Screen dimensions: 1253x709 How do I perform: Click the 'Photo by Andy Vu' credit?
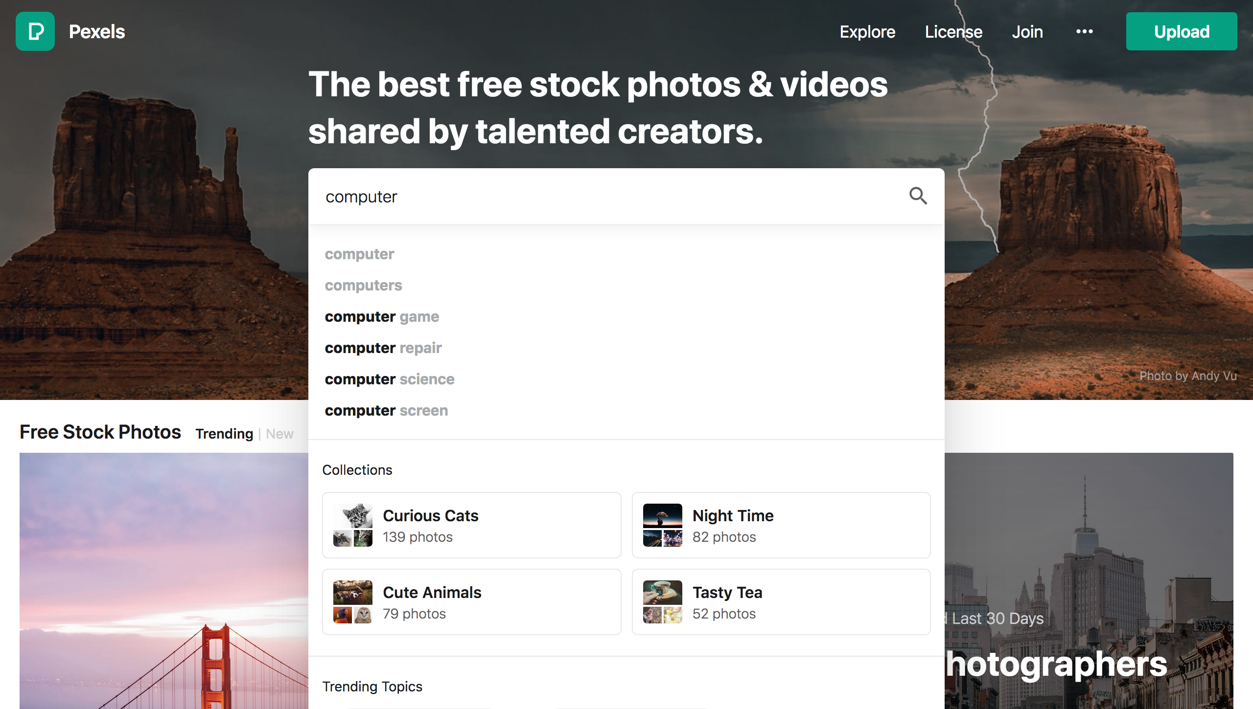[x=1188, y=376]
